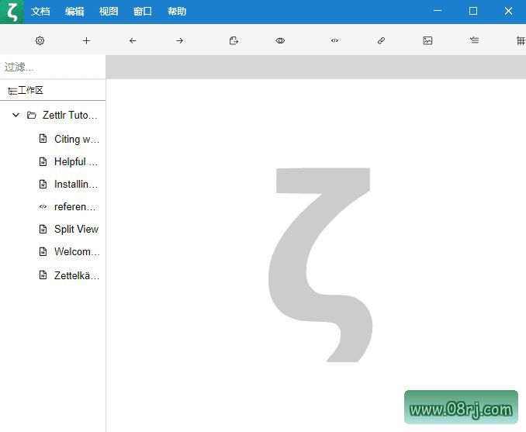
Task: Click the task list toolbar icon
Action: point(474,40)
